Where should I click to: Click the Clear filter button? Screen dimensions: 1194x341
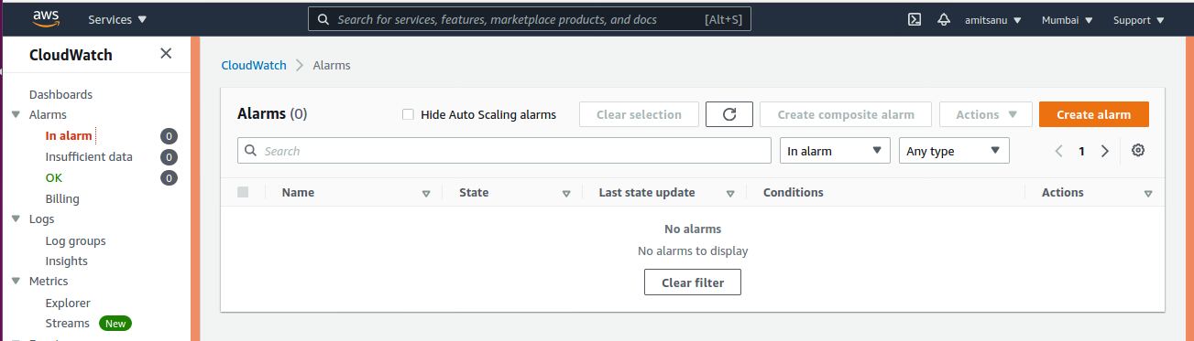click(x=693, y=282)
